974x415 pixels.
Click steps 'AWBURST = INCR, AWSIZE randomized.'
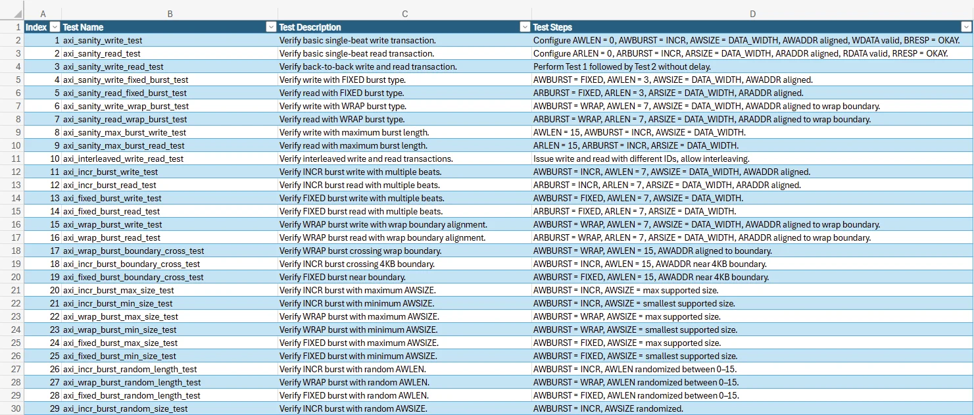pos(608,408)
